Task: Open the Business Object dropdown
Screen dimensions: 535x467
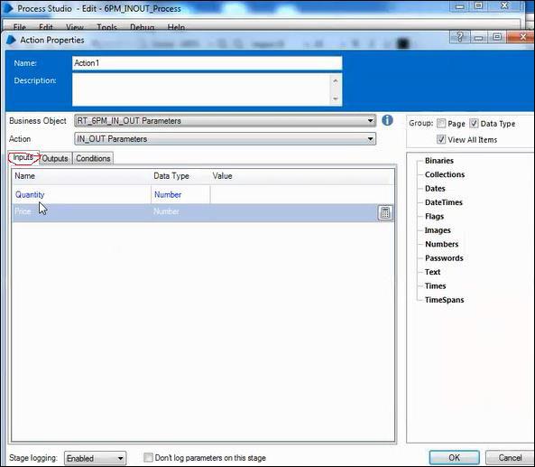Action: [226, 121]
